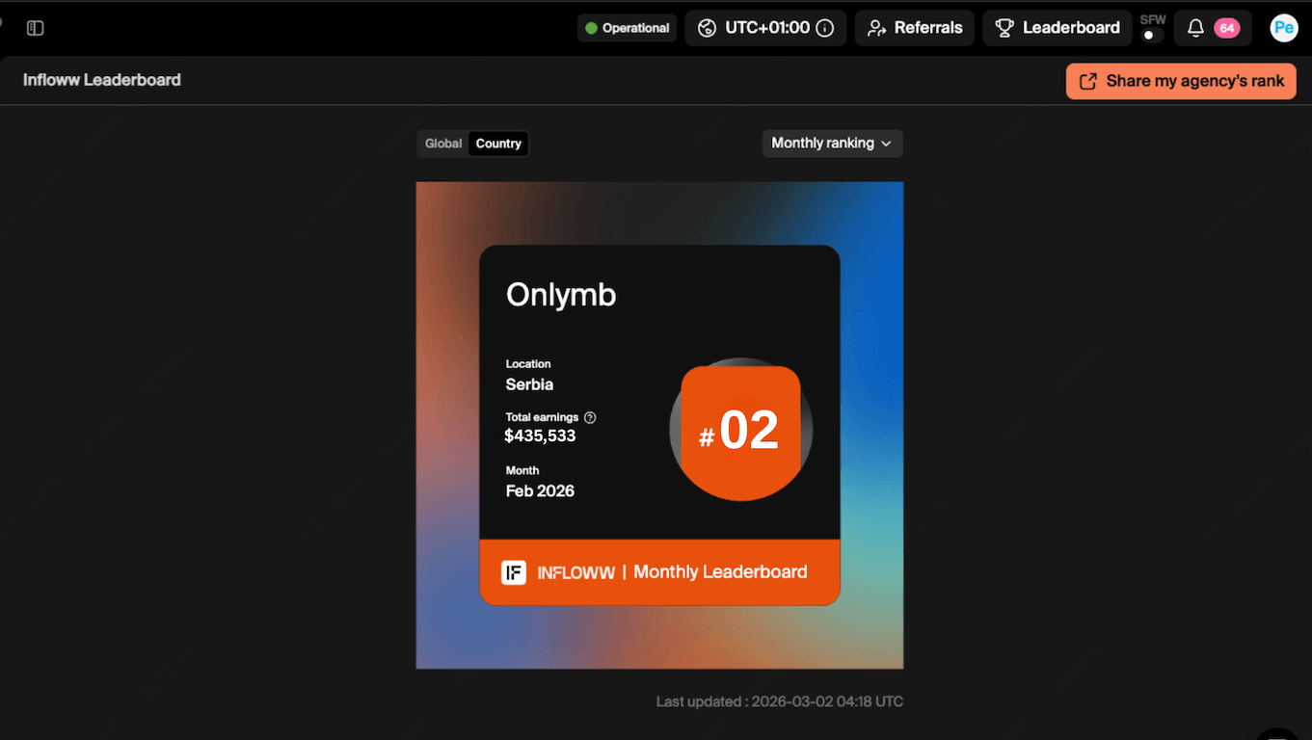Select the Country leaderboard tab
Viewport: 1312px width, 740px height.
click(498, 144)
